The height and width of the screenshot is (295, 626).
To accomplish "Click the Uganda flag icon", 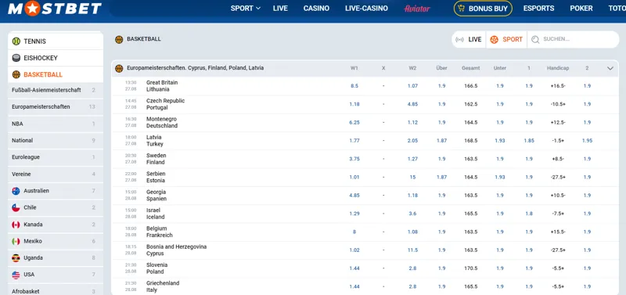I will 16,258.
